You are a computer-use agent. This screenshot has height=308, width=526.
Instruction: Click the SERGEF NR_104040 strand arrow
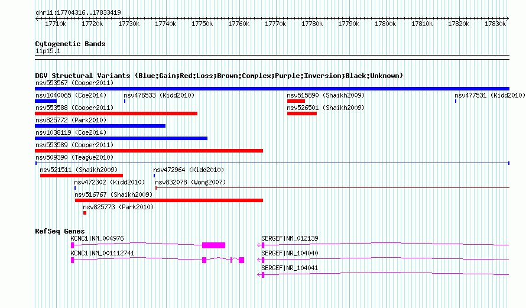point(259,260)
